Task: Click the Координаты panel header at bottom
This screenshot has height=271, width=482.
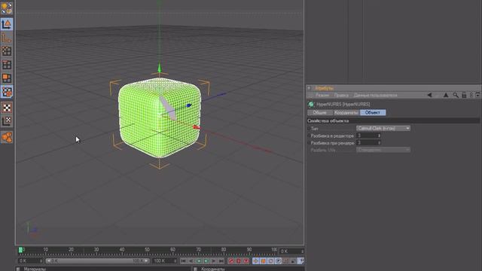Action: click(213, 269)
